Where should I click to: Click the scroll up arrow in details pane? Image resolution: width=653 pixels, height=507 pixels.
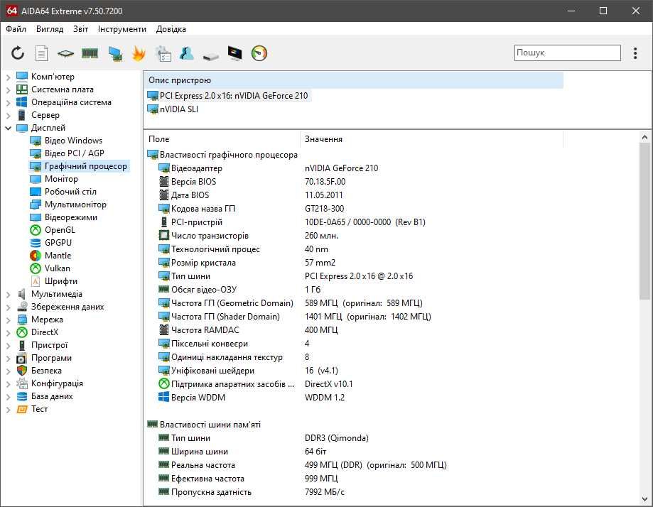tap(644, 137)
